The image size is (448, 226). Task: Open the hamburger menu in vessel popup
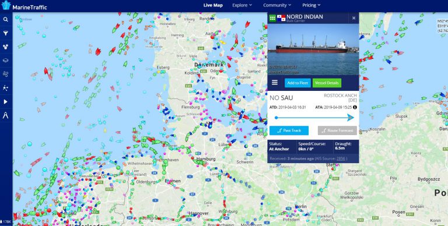275,83
